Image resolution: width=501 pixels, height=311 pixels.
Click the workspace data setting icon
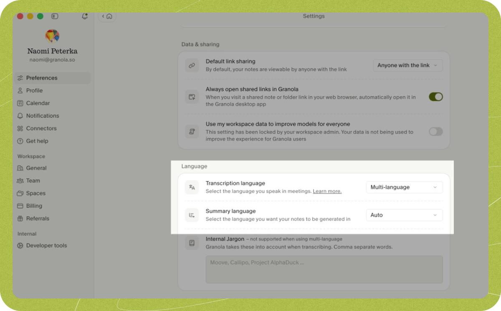click(x=192, y=131)
